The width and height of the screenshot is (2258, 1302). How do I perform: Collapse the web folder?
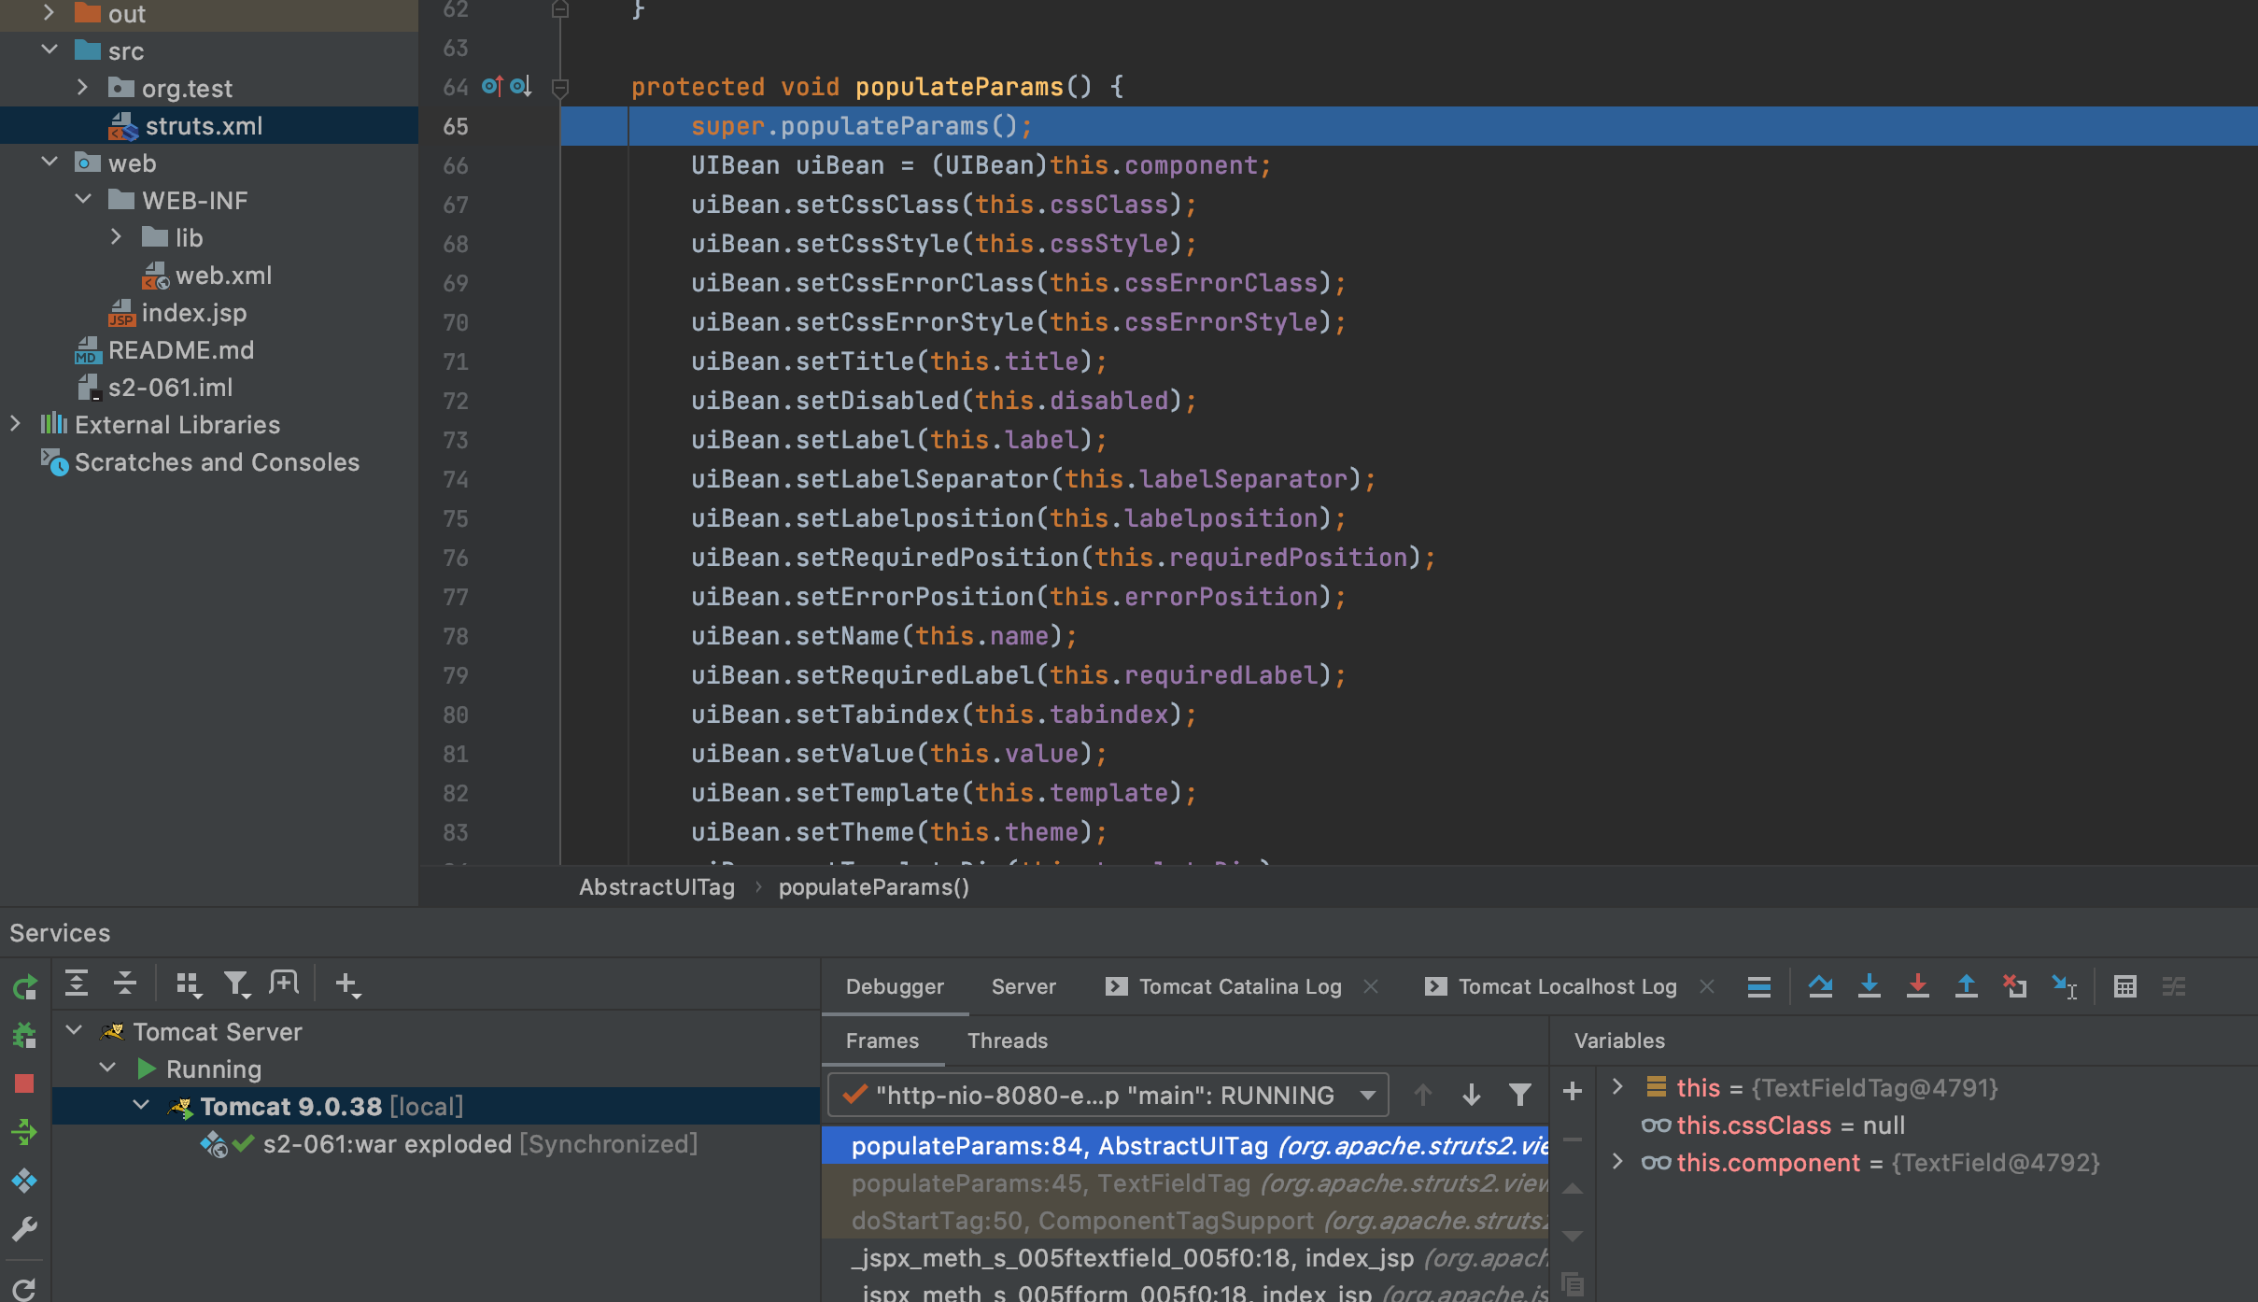[x=49, y=162]
